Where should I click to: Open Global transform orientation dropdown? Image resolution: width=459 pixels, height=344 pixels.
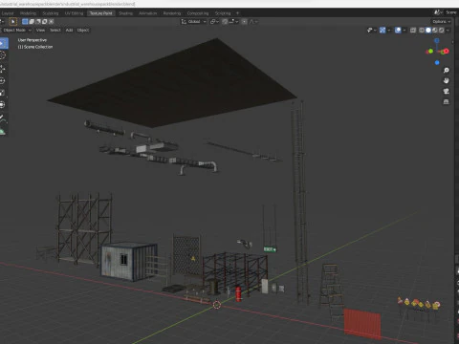pos(194,22)
